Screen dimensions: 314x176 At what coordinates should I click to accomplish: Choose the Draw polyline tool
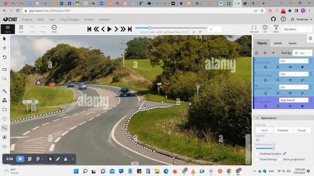pyautogui.click(x=4, y=128)
